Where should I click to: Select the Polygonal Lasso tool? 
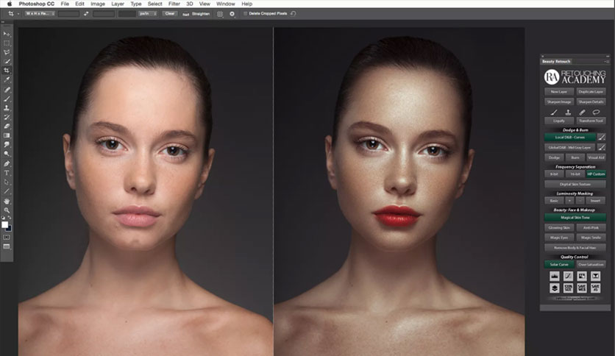point(7,52)
